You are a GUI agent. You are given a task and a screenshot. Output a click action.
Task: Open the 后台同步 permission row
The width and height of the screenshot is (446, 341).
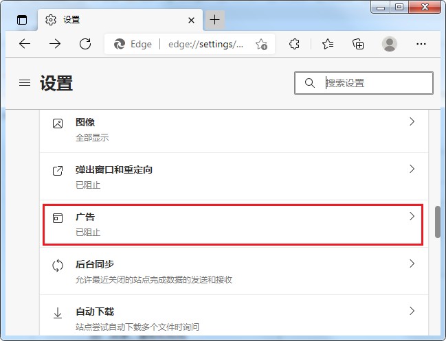234,271
